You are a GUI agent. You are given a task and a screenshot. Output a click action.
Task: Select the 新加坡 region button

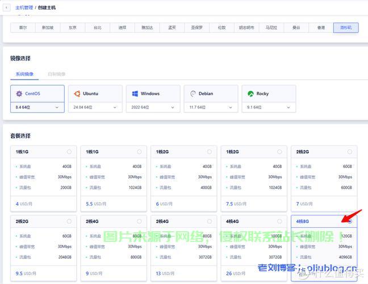click(x=47, y=27)
